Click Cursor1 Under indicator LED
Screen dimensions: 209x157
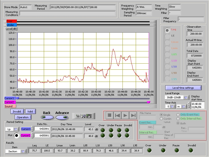pos(111,130)
